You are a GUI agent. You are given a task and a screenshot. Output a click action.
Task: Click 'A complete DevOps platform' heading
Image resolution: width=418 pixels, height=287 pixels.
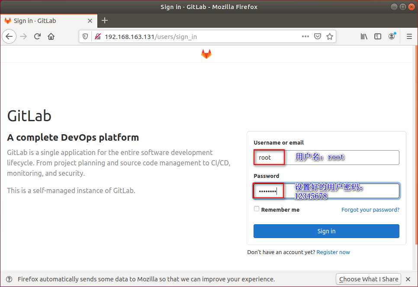pyautogui.click(x=73, y=137)
